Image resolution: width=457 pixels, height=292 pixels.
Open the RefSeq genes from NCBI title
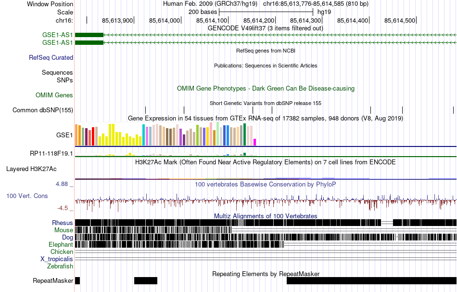(x=266, y=51)
